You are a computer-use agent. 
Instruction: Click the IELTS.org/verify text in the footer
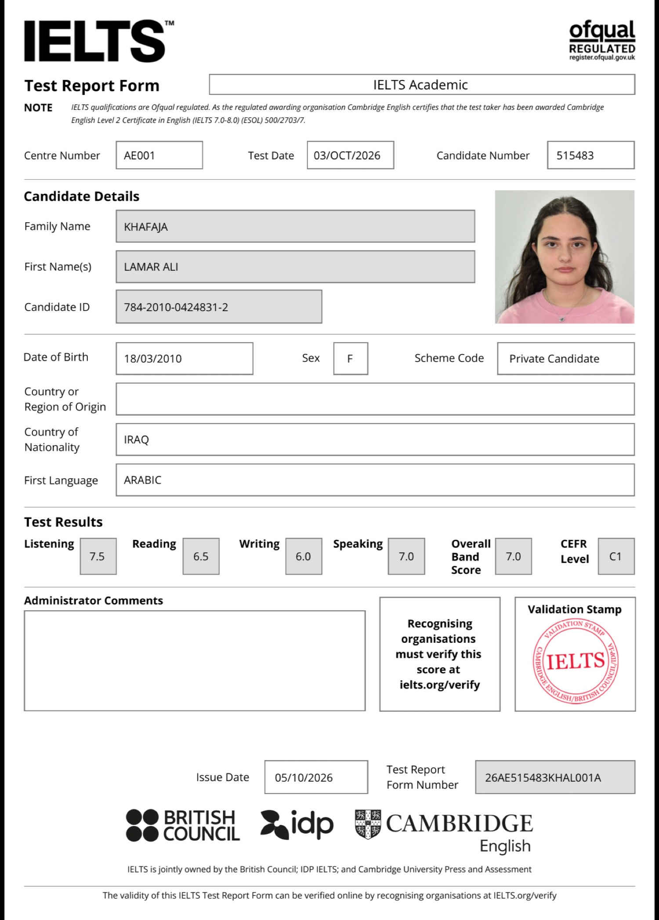point(525,895)
